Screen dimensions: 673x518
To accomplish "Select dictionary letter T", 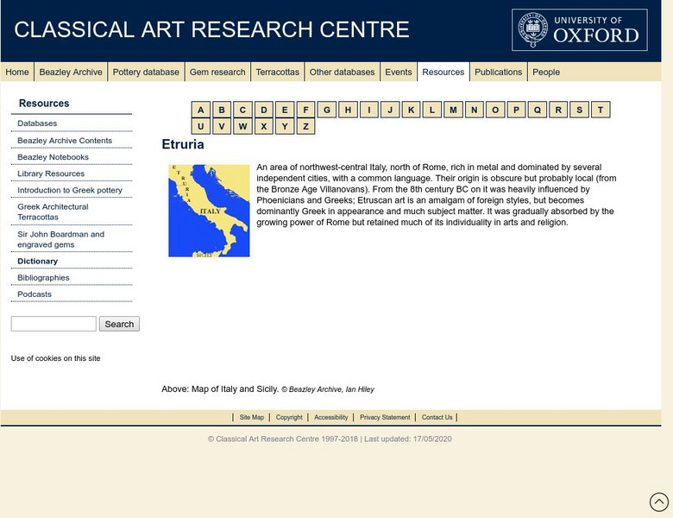I will coord(600,110).
